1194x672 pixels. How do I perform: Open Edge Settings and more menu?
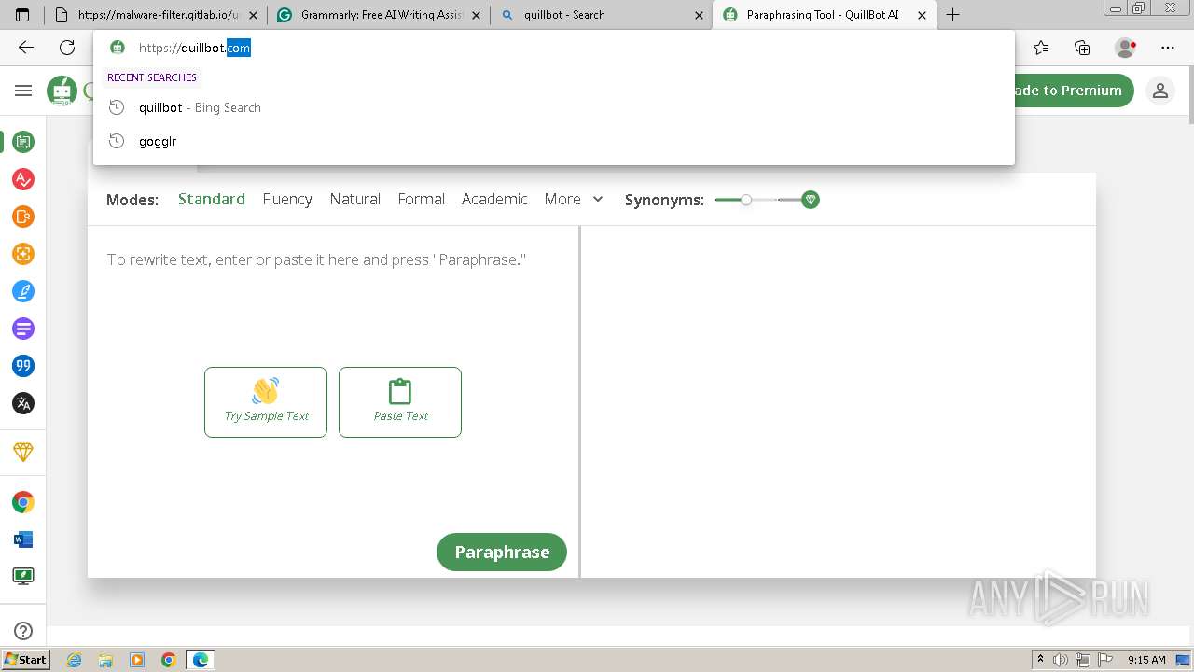[1168, 48]
